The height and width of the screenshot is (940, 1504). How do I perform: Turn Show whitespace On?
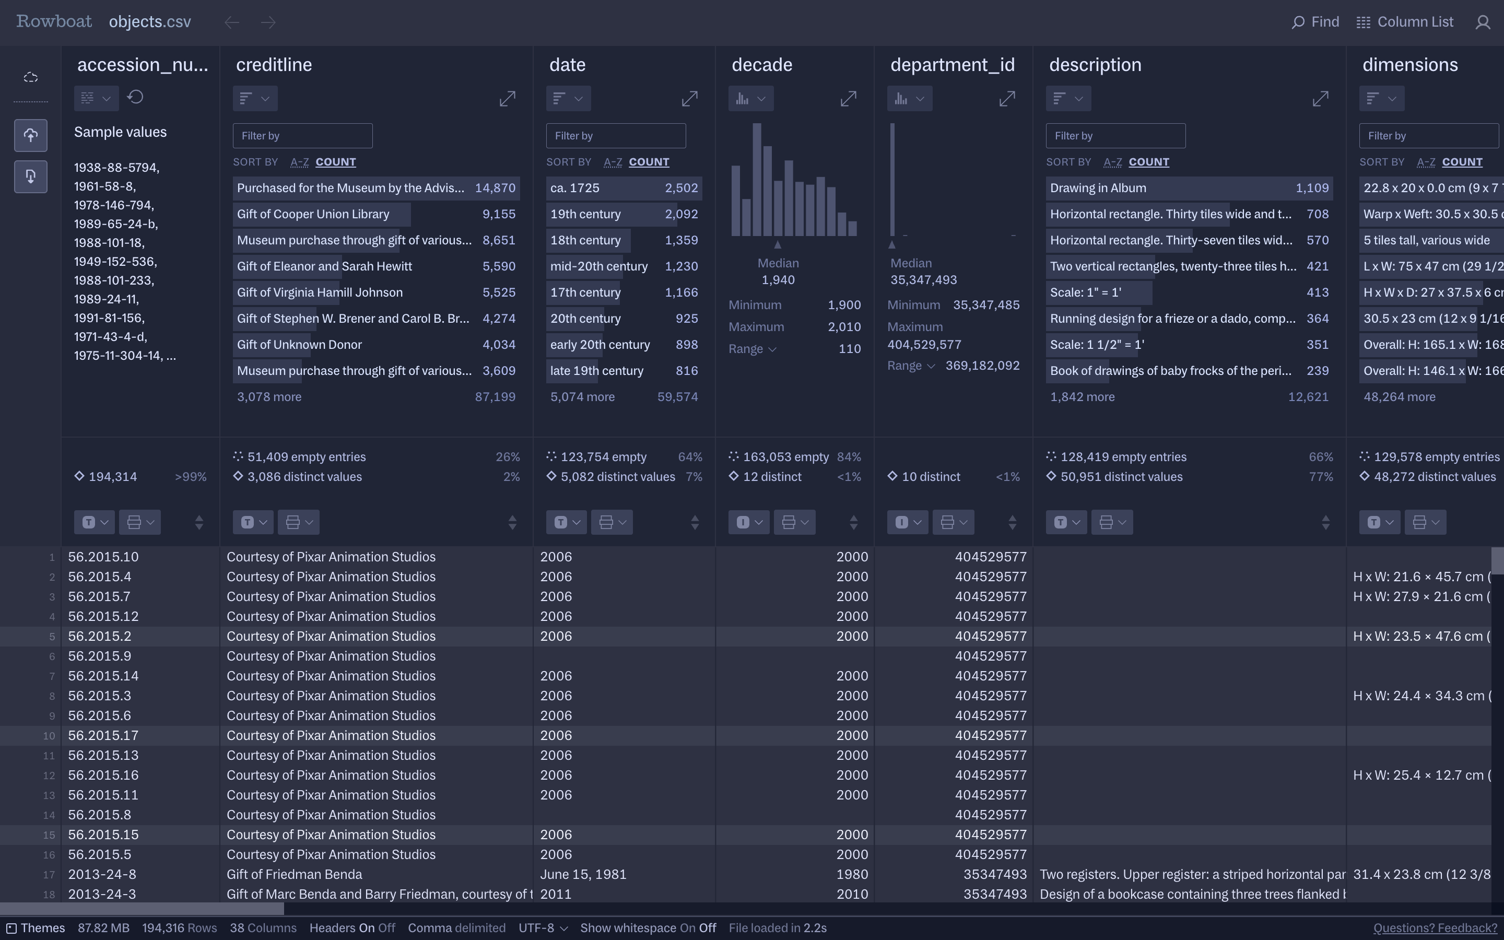(x=687, y=928)
